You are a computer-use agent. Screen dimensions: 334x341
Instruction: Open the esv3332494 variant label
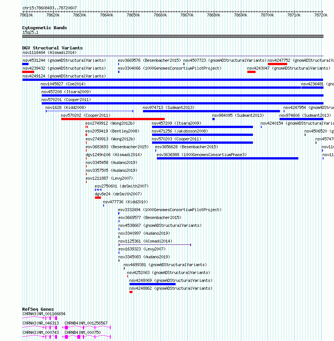pyautogui.click(x=170, y=210)
